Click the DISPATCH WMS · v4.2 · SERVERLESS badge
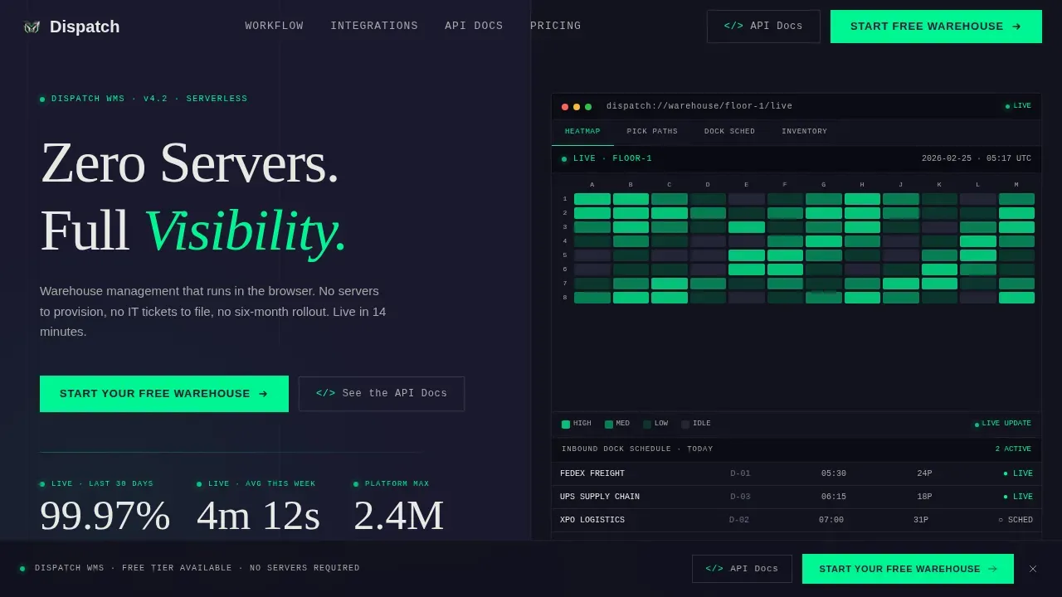The image size is (1062, 597). click(144, 99)
